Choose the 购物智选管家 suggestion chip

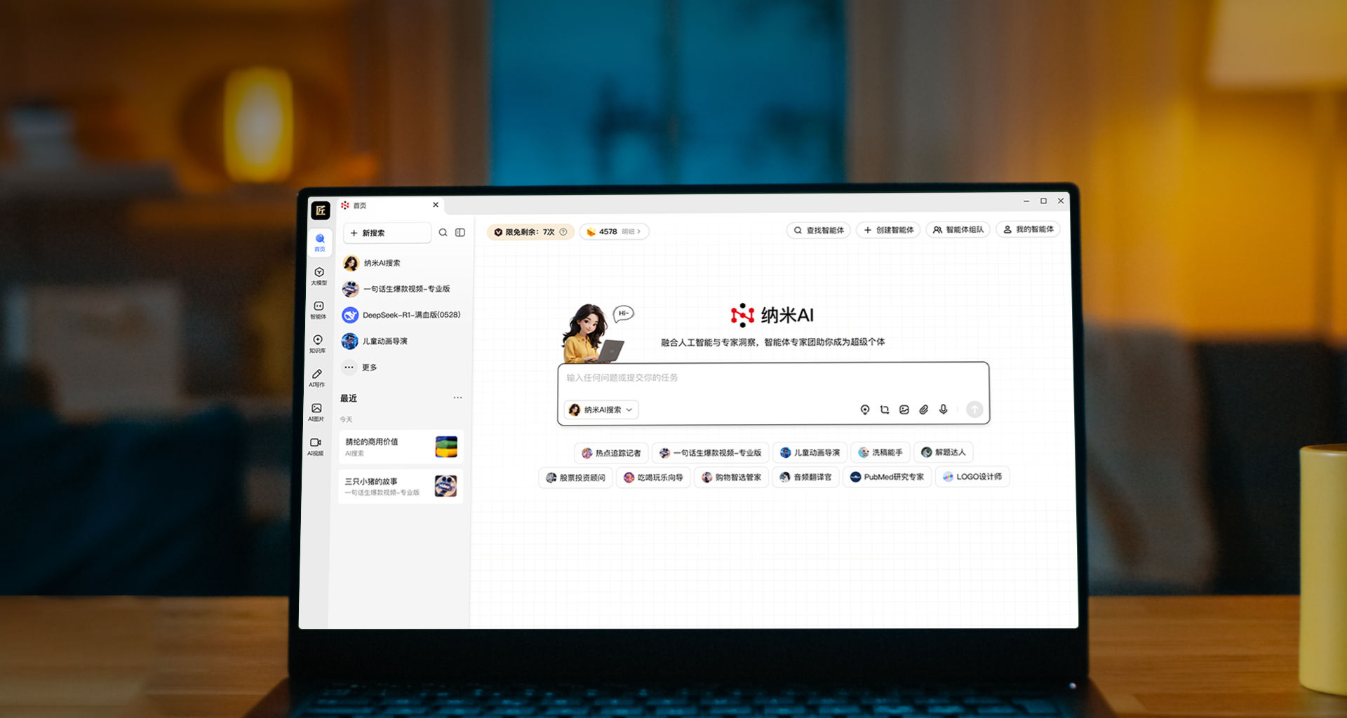[x=732, y=477]
